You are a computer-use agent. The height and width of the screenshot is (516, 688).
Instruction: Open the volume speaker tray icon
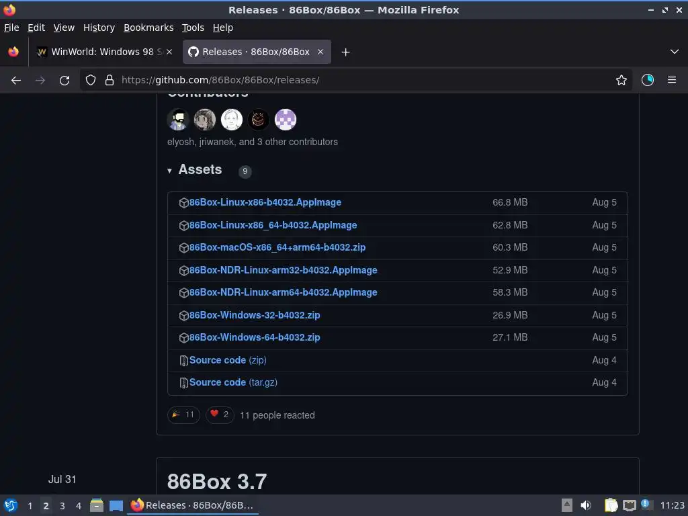[586, 505]
